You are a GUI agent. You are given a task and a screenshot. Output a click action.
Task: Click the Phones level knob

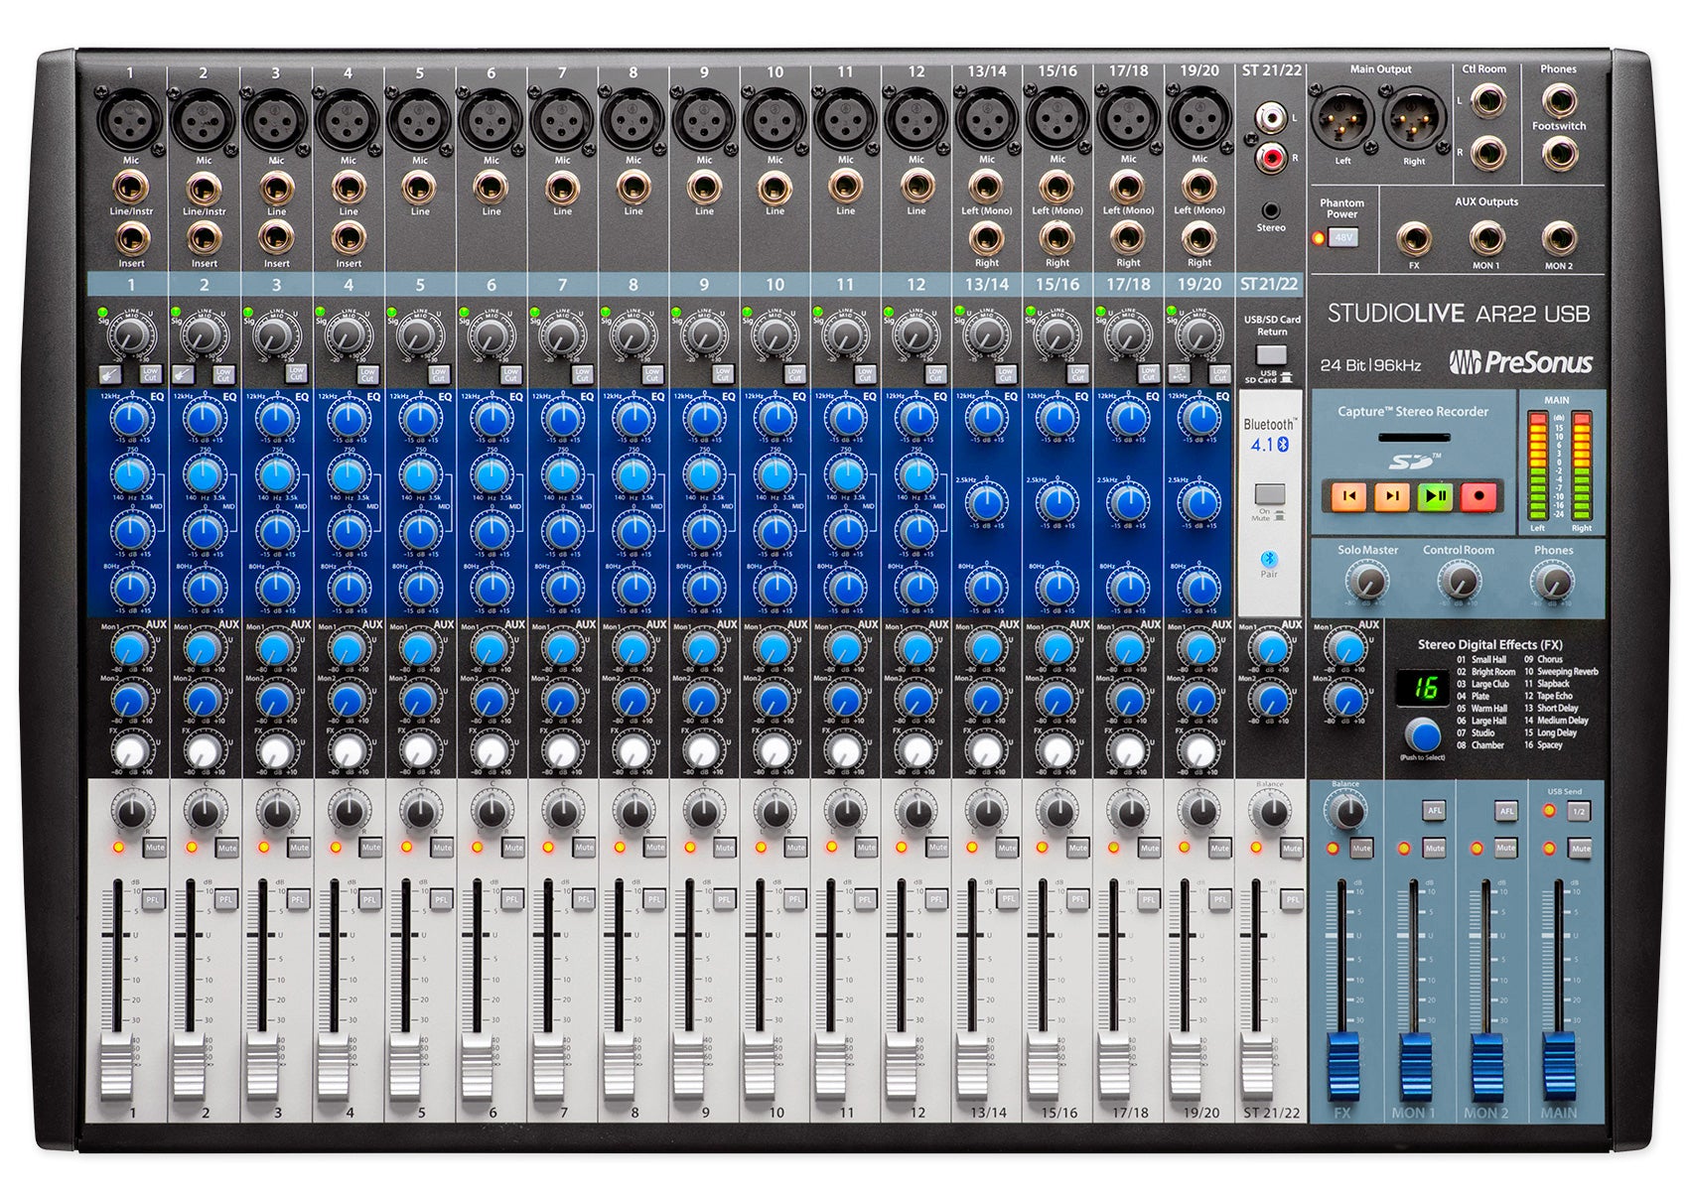tap(1553, 582)
